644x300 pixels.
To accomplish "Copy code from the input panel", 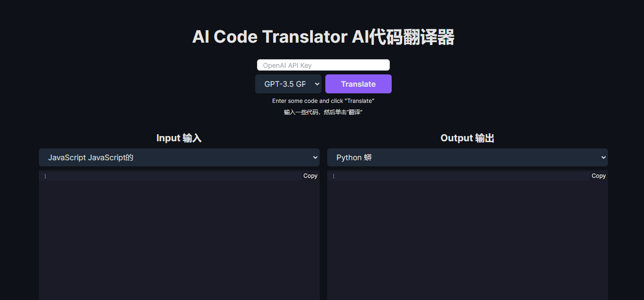I will click(310, 175).
